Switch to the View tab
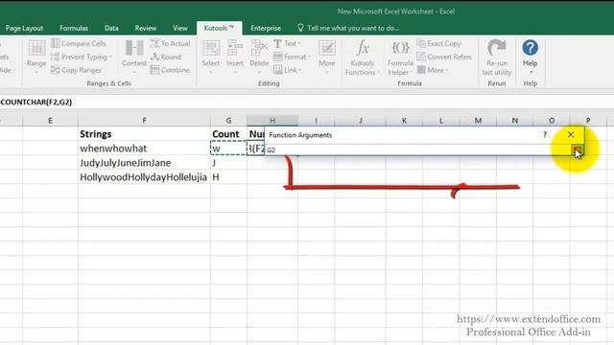This screenshot has width=614, height=345. point(180,28)
